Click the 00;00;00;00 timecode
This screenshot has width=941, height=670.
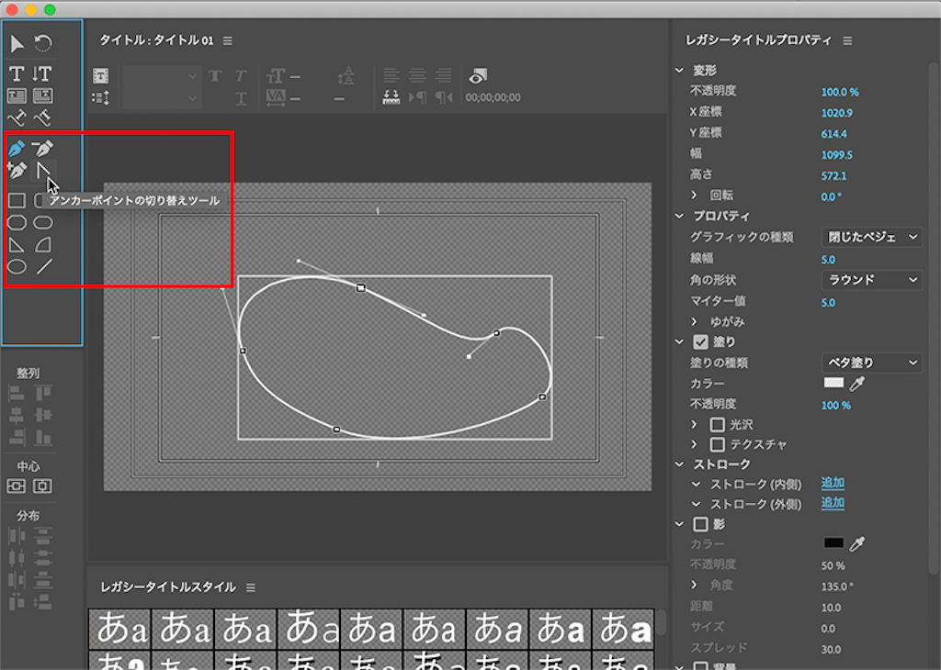[493, 97]
